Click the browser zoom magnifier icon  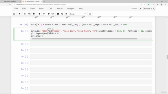click(x=141, y=4)
